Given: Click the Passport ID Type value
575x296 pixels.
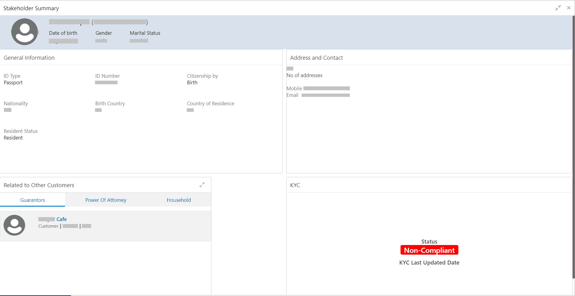Looking at the screenshot, I should tap(13, 83).
